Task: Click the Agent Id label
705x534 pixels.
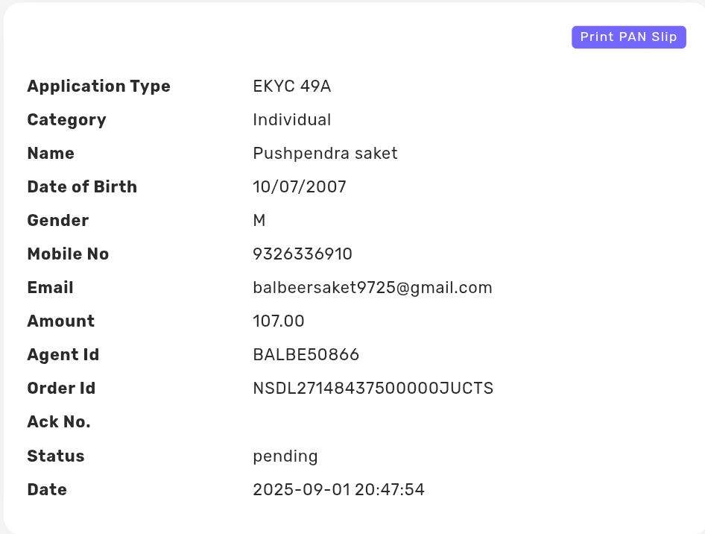Action: coord(63,355)
